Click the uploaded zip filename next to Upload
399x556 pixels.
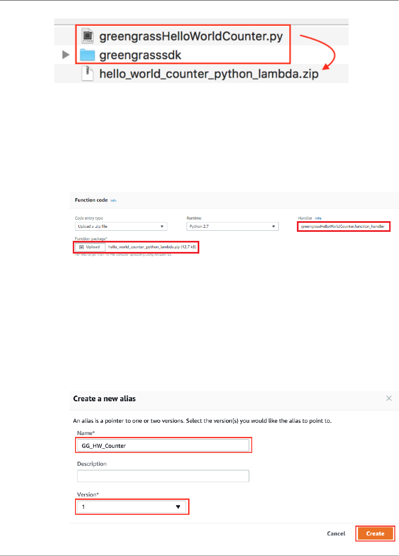(144, 247)
